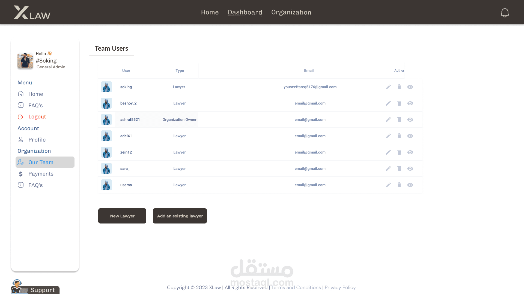Click Logout in sidebar menu
This screenshot has height=294, width=524.
coord(37,117)
